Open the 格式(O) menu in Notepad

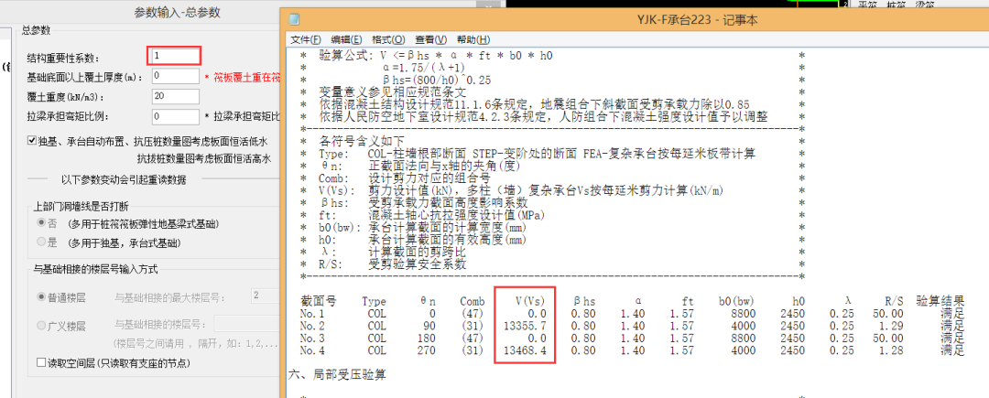(x=388, y=39)
